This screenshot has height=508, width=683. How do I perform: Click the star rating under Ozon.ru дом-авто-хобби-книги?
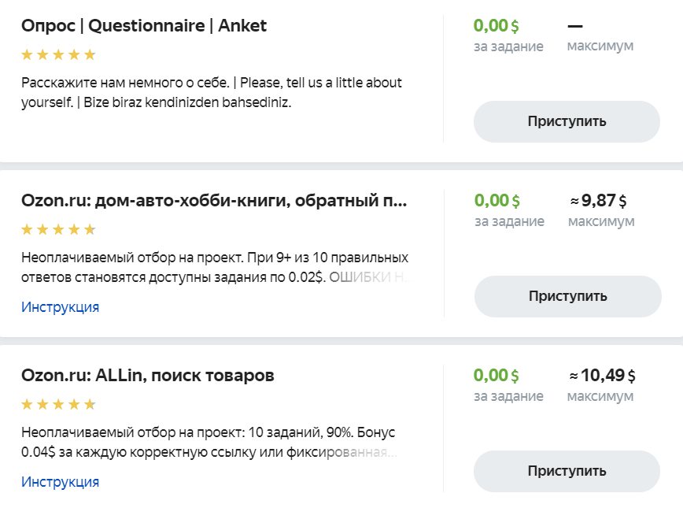pos(58,230)
